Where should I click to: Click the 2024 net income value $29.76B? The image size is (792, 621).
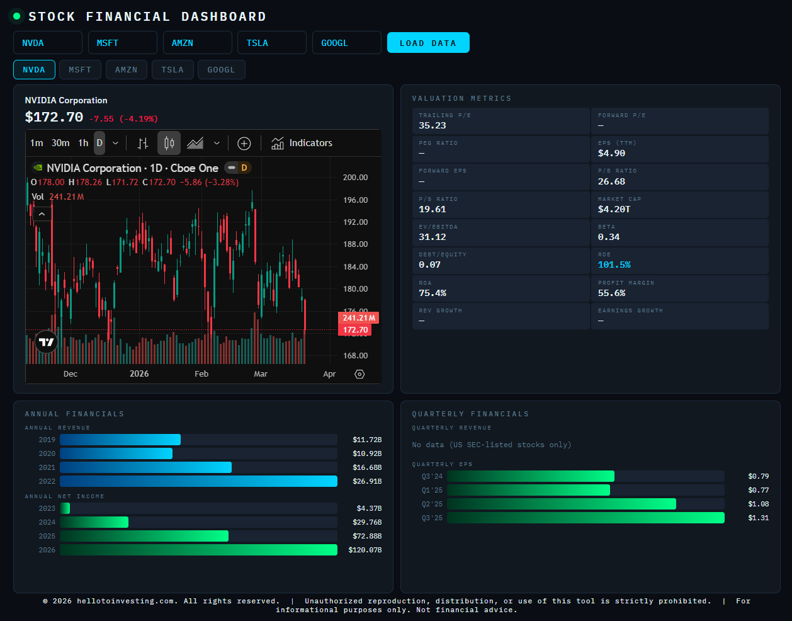pos(367,522)
